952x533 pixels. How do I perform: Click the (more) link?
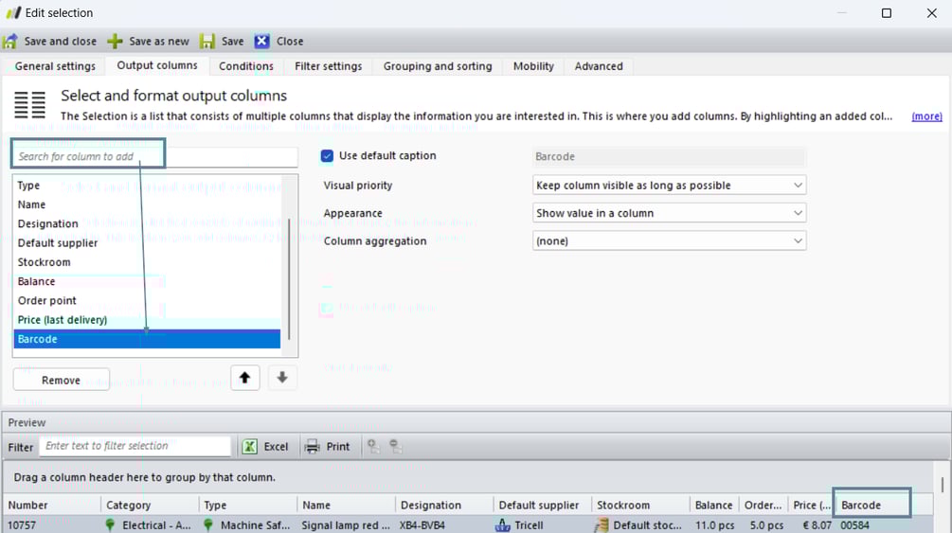926,116
